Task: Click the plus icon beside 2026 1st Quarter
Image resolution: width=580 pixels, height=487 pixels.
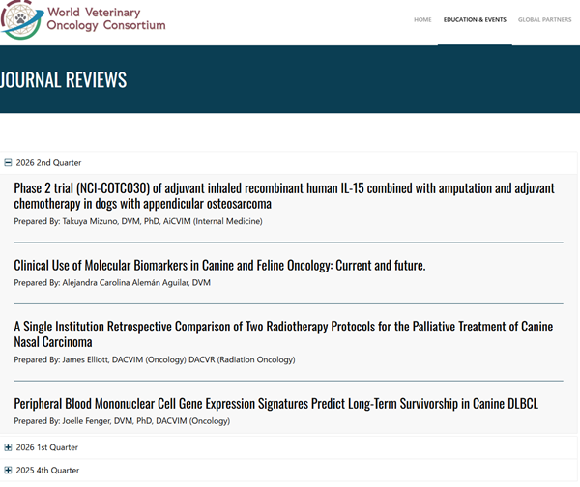Action: click(x=9, y=447)
